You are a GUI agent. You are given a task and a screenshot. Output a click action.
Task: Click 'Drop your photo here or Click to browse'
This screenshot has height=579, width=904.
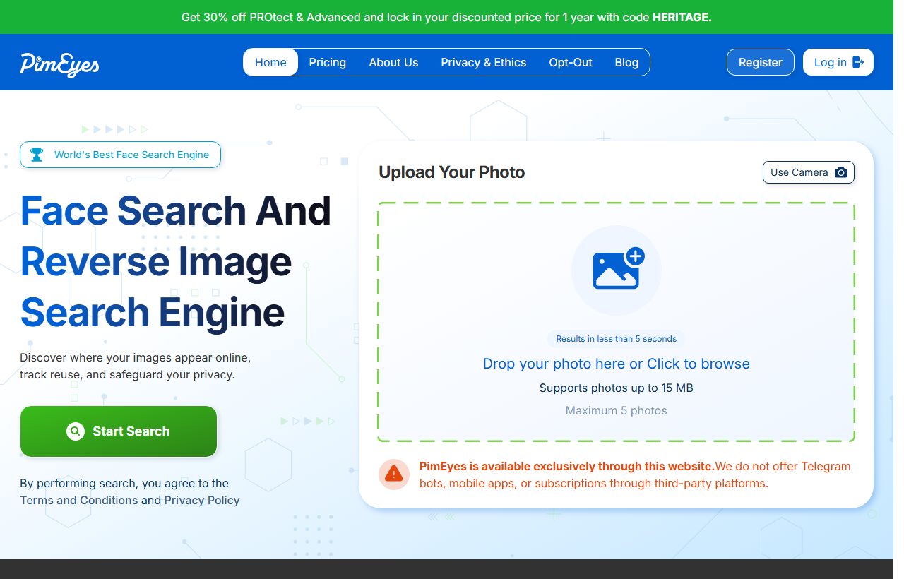617,364
